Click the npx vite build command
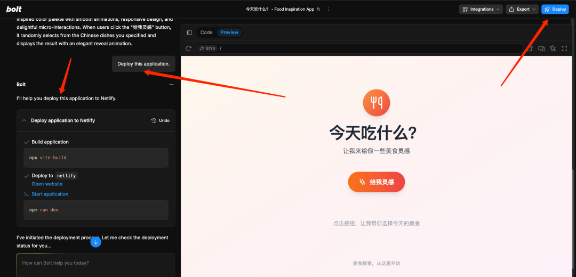Image resolution: width=576 pixels, height=277 pixels. [96, 158]
